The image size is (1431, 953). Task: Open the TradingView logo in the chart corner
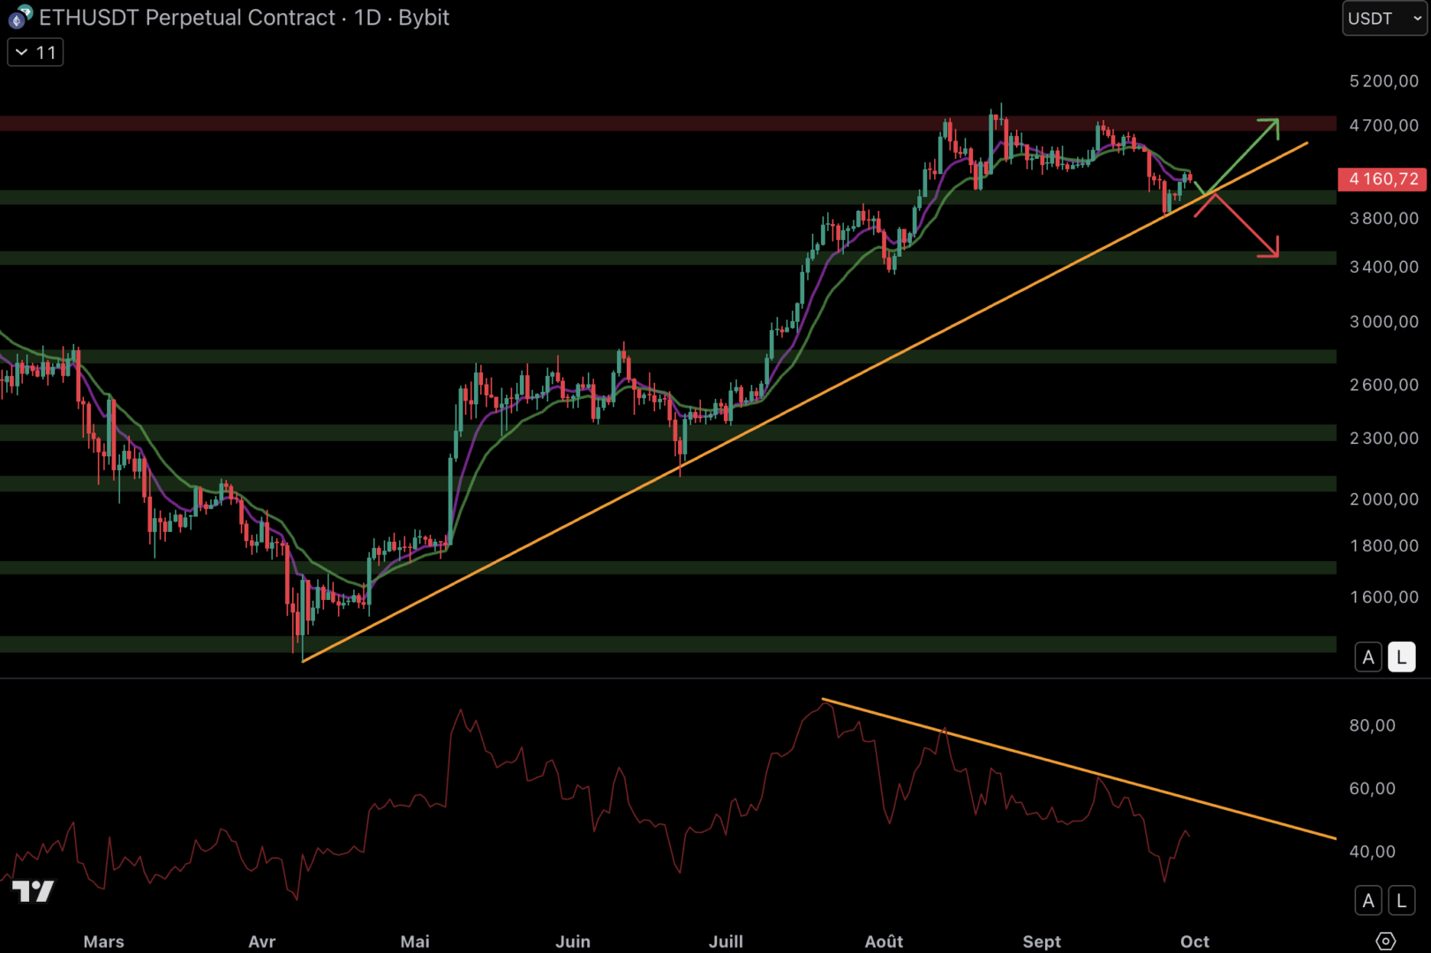(x=34, y=891)
